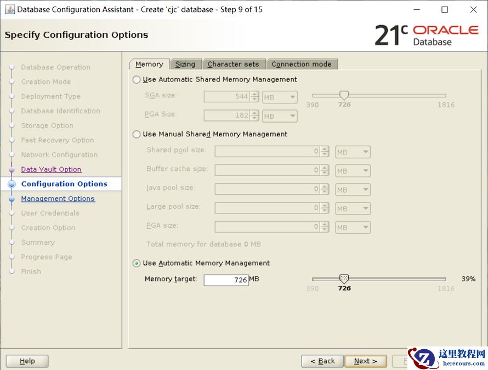488x370 pixels.
Task: Switch to the Memory tab
Action: click(149, 64)
